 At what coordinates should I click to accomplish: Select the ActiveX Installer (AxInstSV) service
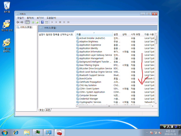[92, 38]
